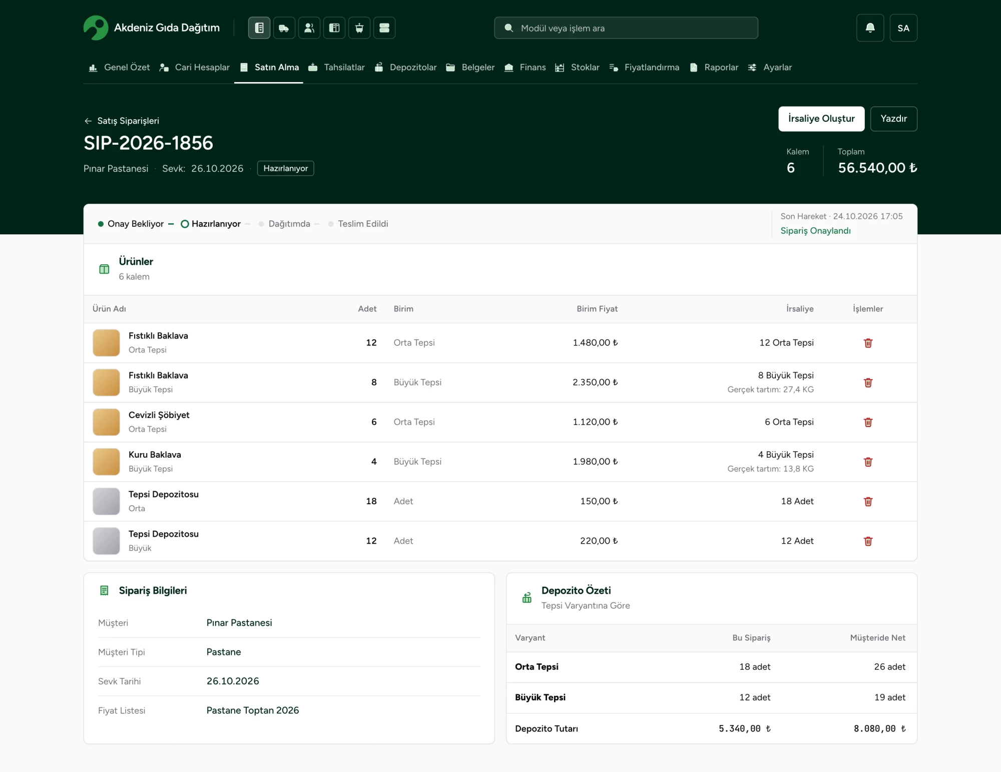Open the customers people module icon
This screenshot has width=1001, height=772.
pyautogui.click(x=309, y=28)
